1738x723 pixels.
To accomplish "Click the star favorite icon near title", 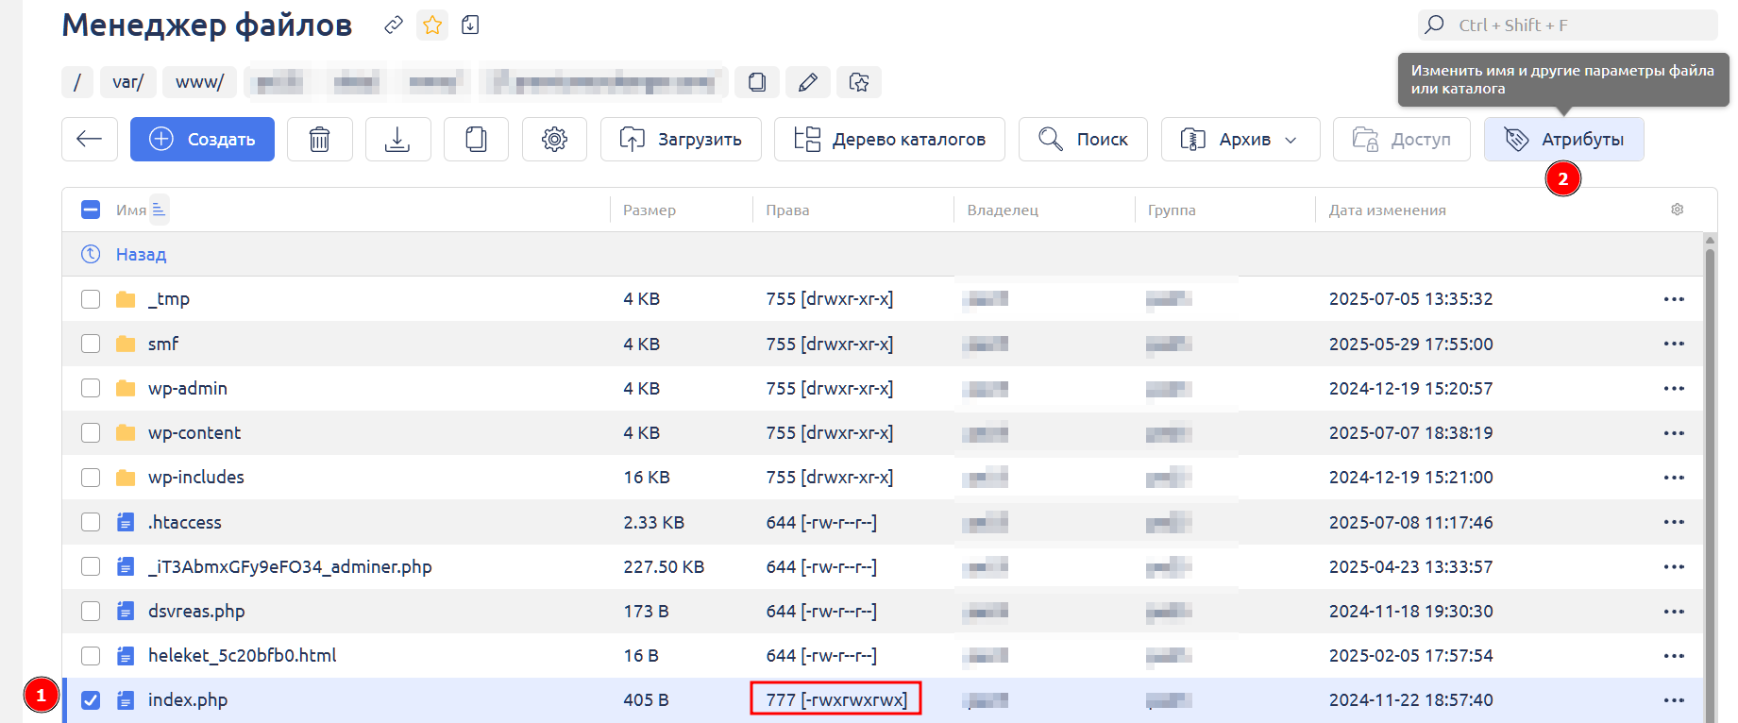I will 432,25.
